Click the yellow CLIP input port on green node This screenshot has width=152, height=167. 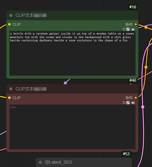(9, 24)
